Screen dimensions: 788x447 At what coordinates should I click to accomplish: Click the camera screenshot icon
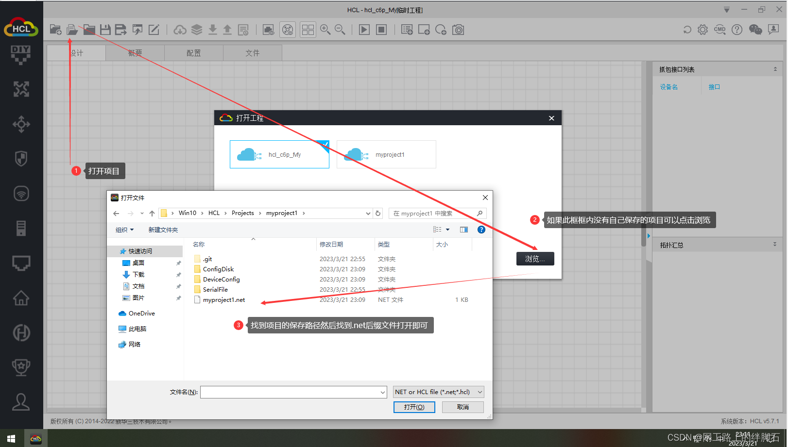tap(458, 30)
